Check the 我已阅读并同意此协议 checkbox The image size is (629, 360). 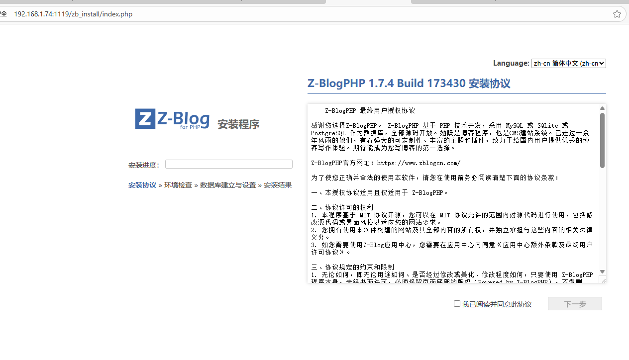pyautogui.click(x=457, y=303)
